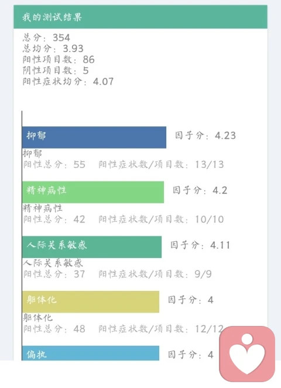Click the 精神病性 阳性总分 42 text
Image resolution: width=281 pixels, height=388 pixels.
coord(54,219)
